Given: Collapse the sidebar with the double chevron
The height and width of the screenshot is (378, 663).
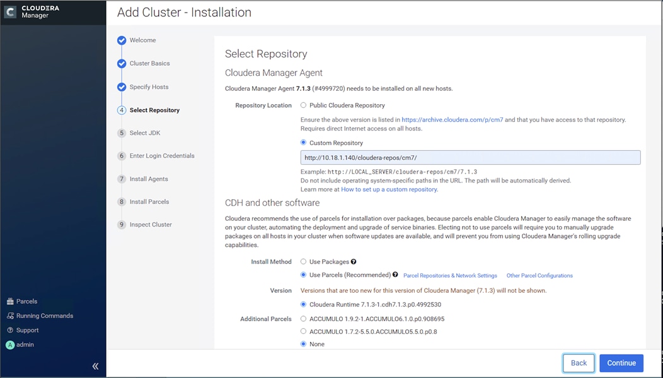Looking at the screenshot, I should click(96, 366).
